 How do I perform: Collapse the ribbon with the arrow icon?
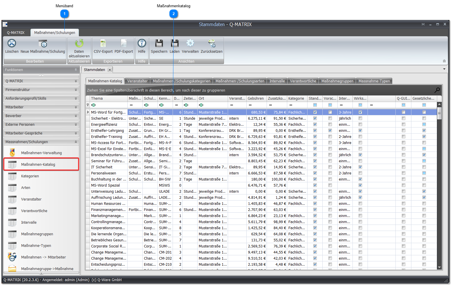pos(444,61)
